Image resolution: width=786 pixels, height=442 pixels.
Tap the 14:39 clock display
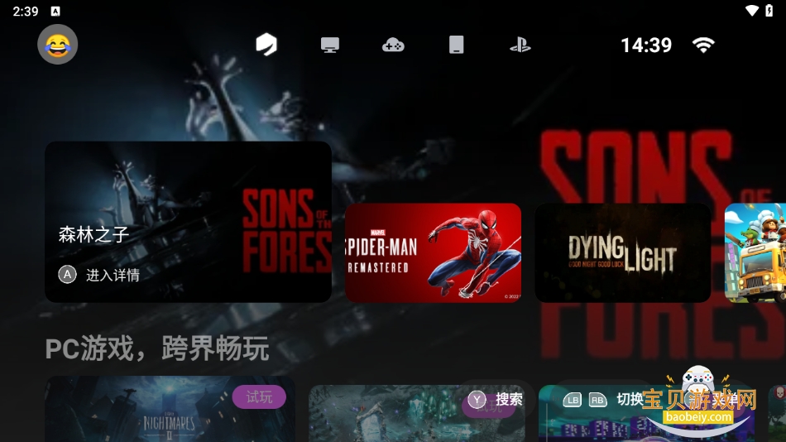point(646,46)
